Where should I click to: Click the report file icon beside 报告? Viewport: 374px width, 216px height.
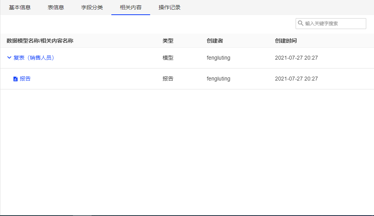tap(16, 79)
